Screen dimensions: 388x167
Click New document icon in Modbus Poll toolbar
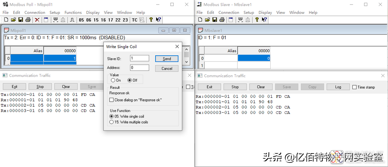point(6,20)
